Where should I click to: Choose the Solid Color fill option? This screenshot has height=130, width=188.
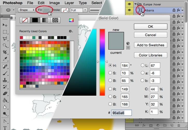click(35, 20)
